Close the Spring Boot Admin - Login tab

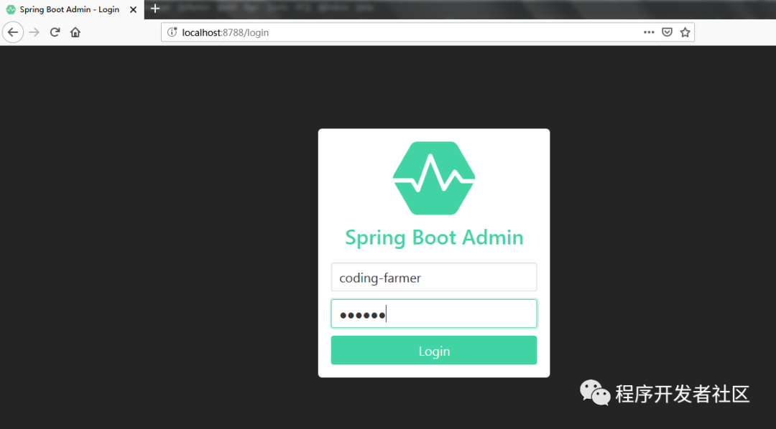[133, 9]
